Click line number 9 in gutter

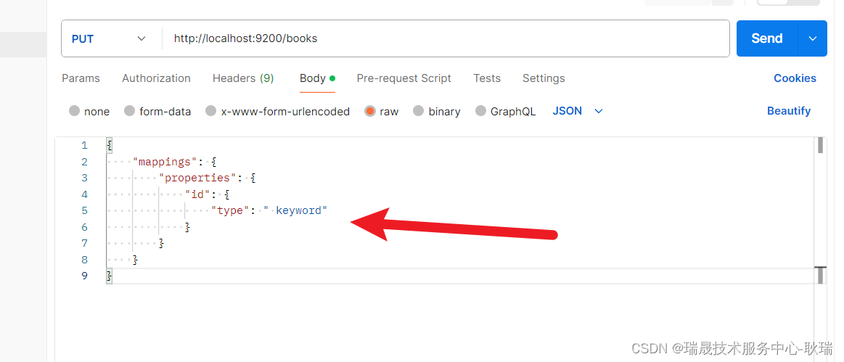pos(84,276)
